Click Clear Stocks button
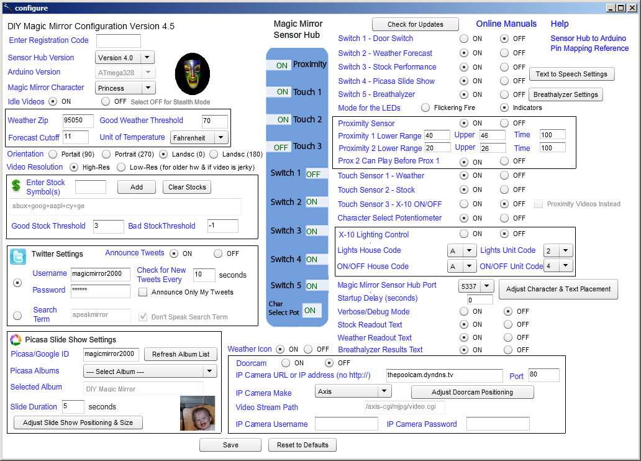 pos(187,187)
